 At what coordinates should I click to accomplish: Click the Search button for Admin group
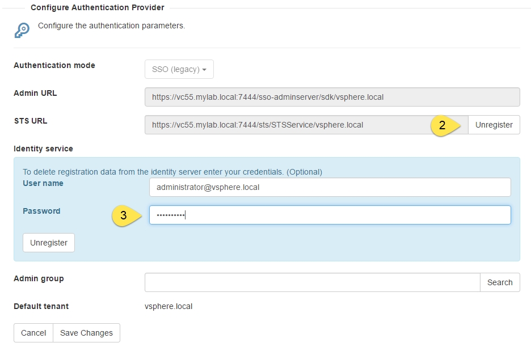pos(499,282)
